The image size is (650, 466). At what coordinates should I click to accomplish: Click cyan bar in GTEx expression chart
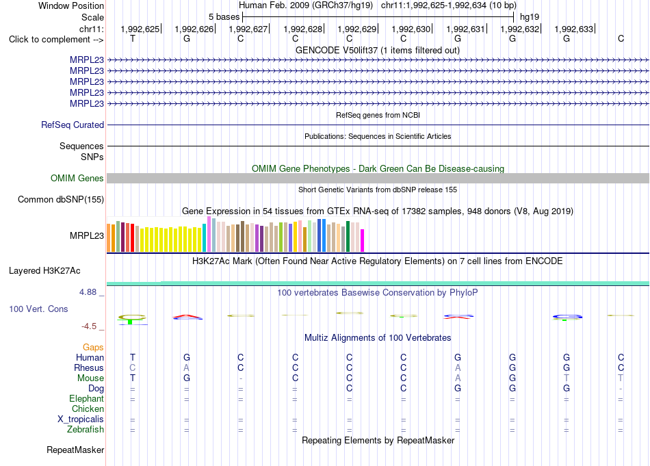pyautogui.click(x=205, y=237)
